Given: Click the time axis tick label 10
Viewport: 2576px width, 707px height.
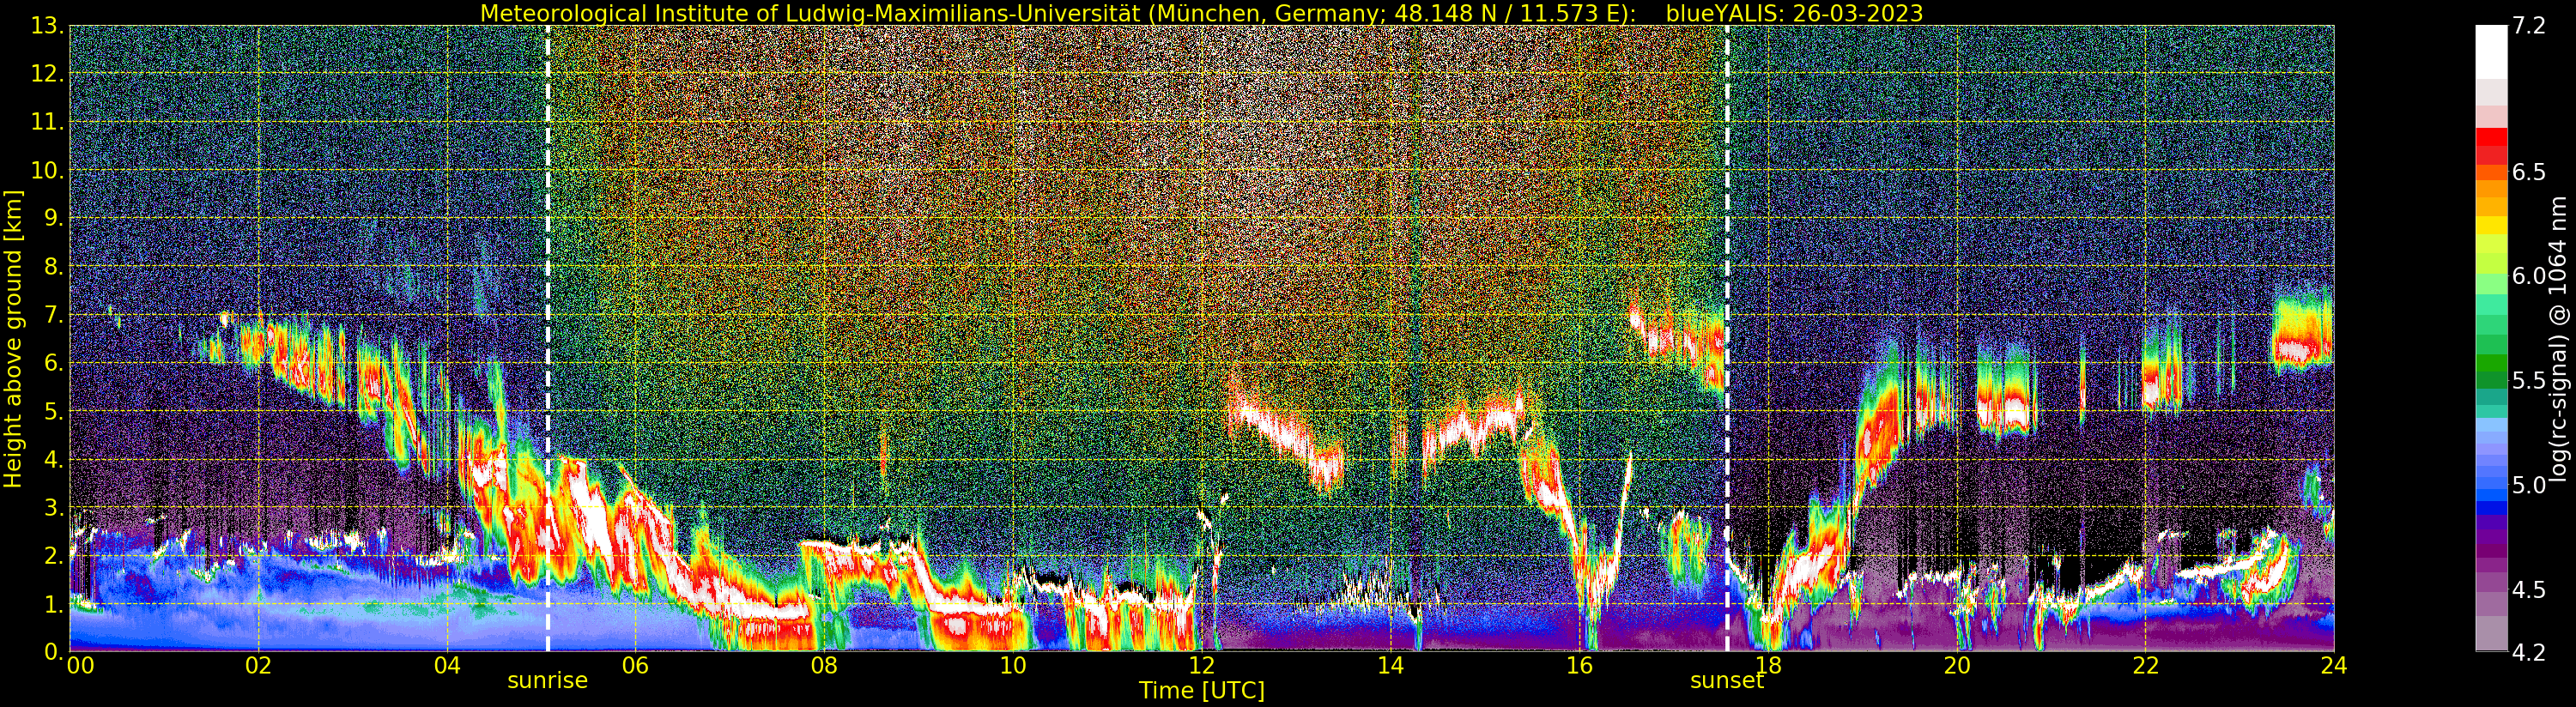Looking at the screenshot, I should (x=1013, y=666).
